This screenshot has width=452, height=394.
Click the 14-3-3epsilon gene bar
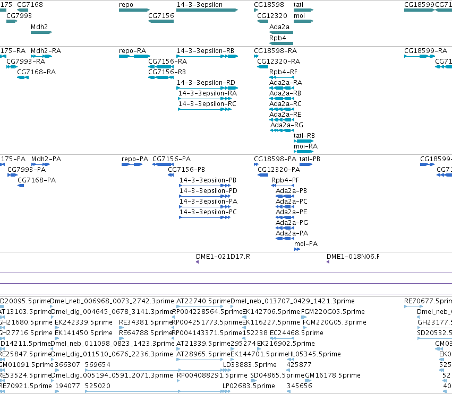[x=207, y=10]
